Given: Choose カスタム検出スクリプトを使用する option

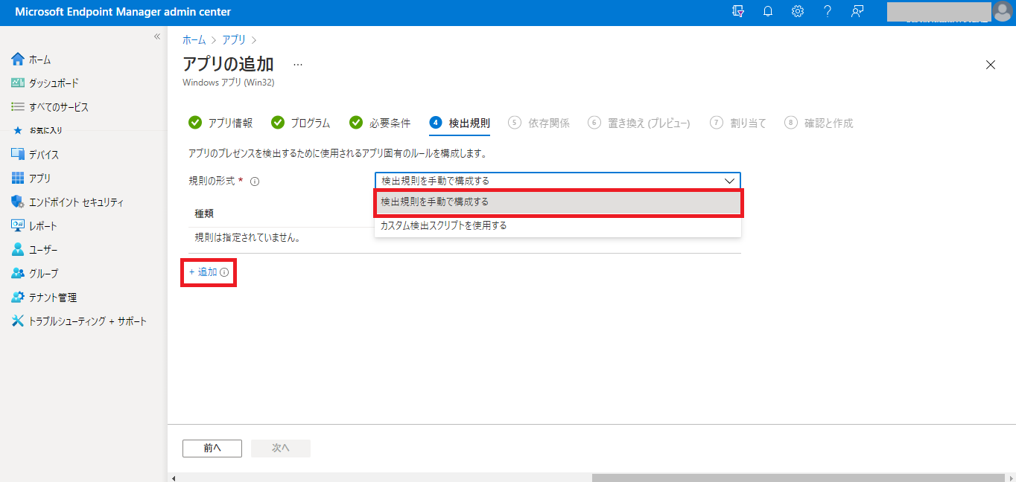Looking at the screenshot, I should (558, 225).
